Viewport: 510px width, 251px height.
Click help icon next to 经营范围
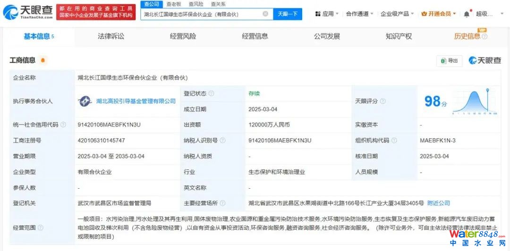(x=40, y=228)
